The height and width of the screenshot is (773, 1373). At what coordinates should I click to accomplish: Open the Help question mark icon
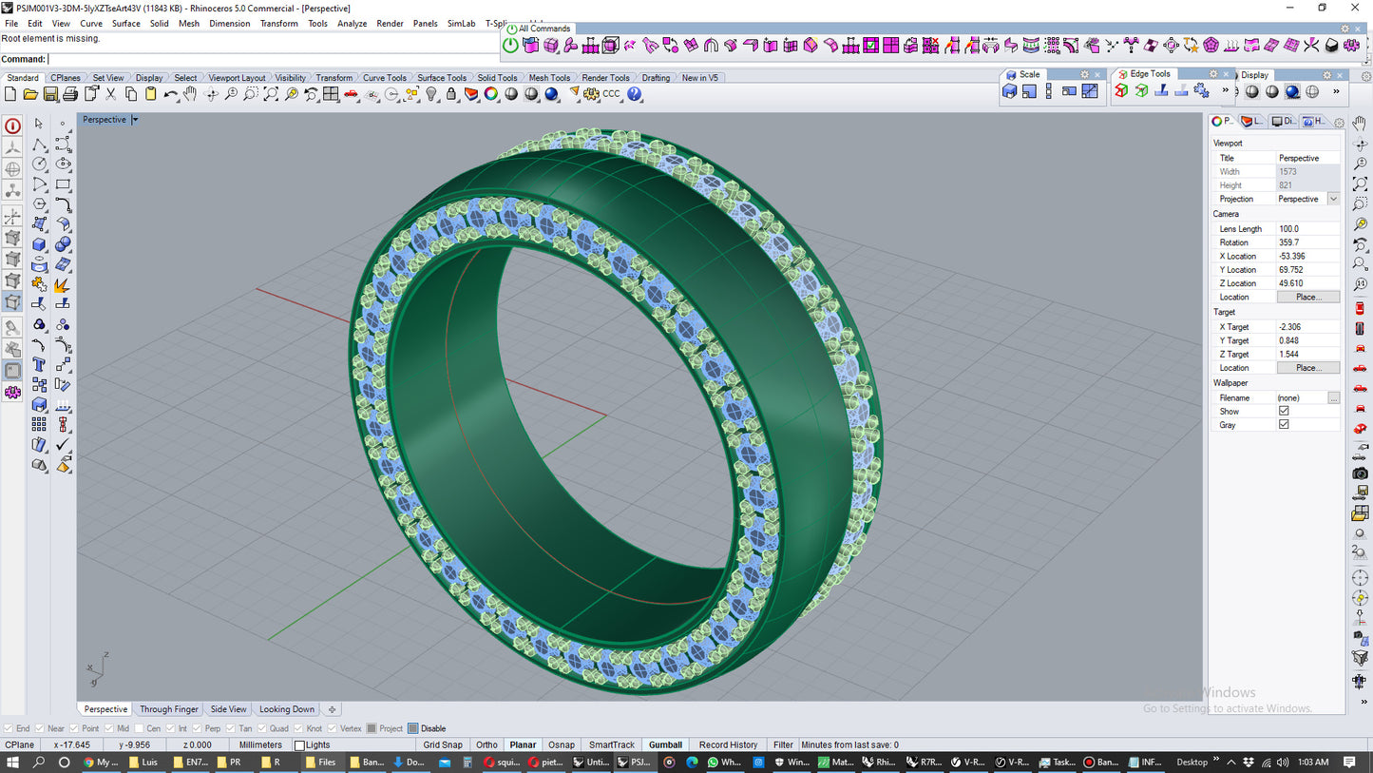[x=635, y=94]
